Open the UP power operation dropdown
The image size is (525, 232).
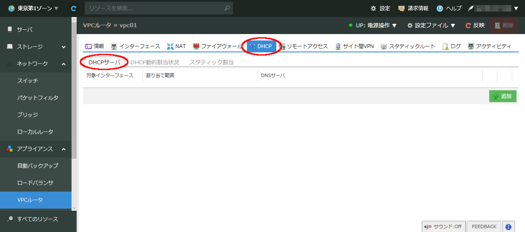373,26
